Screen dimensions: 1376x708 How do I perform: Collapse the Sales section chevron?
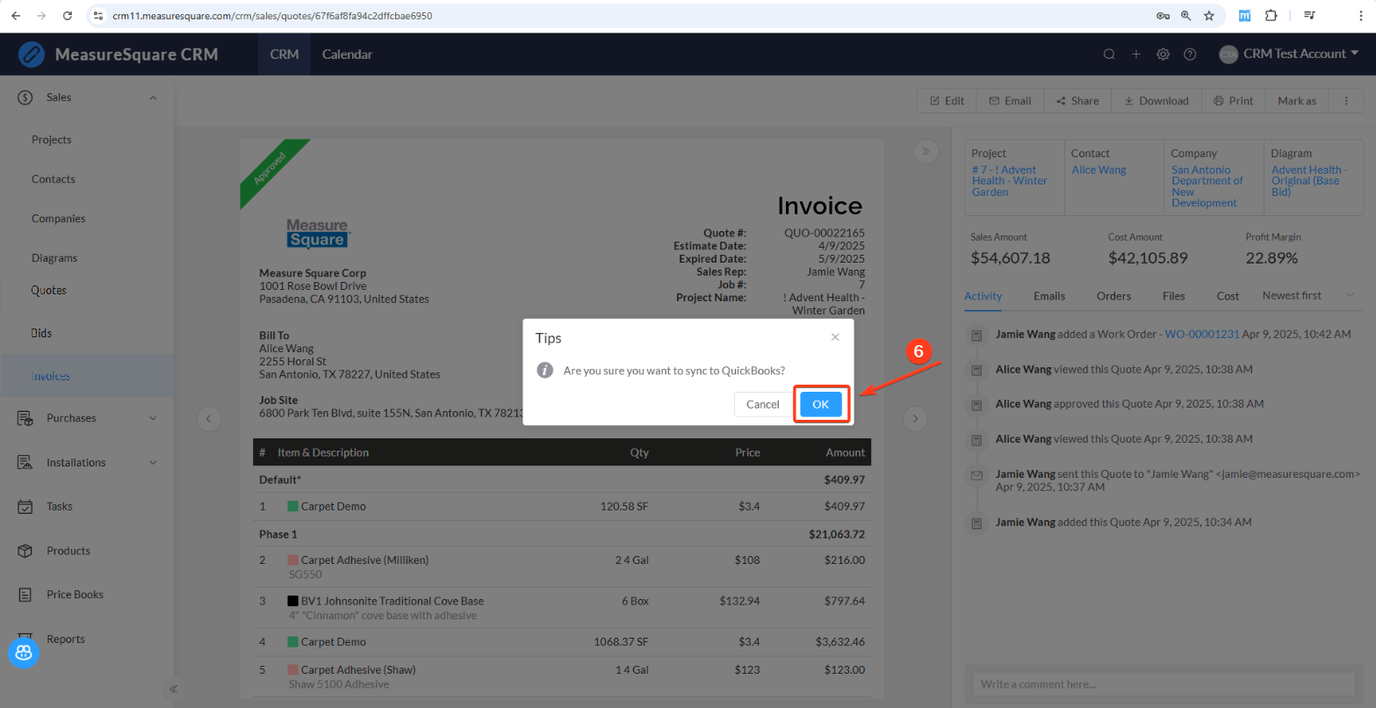pos(153,98)
